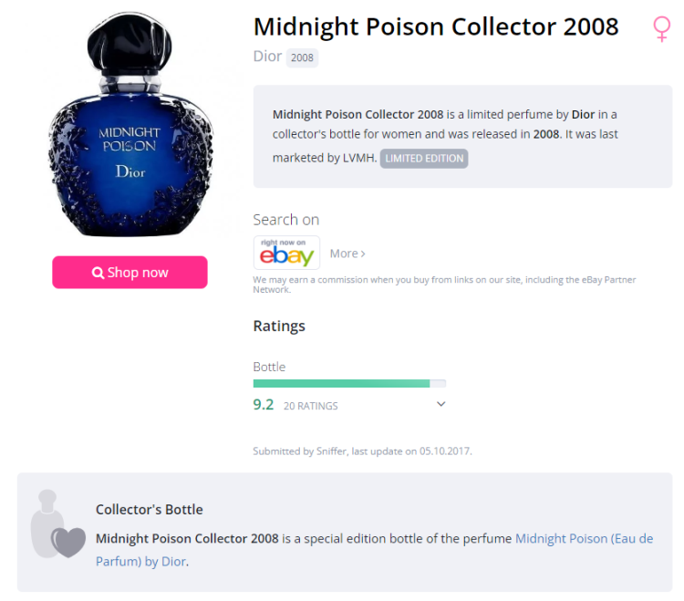Click bold 2008 in the description
Image resolution: width=684 pixels, height=601 pixels.
545,135
